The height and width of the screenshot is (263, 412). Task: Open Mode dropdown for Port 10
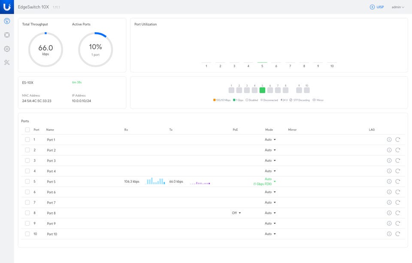[270, 234]
